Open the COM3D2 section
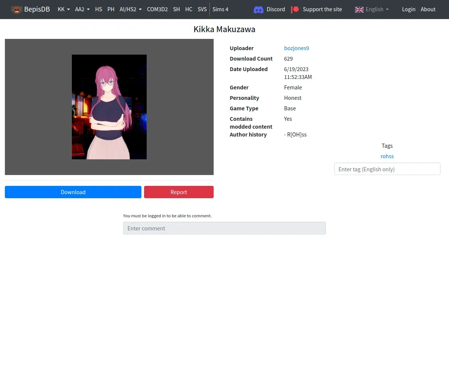This screenshot has width=449, height=374. [x=158, y=9]
